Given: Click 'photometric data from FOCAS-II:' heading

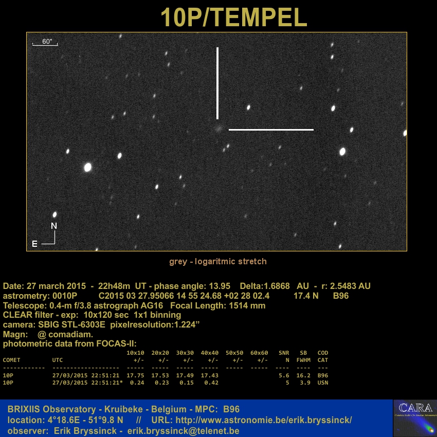Looking at the screenshot, I should tap(70, 343).
